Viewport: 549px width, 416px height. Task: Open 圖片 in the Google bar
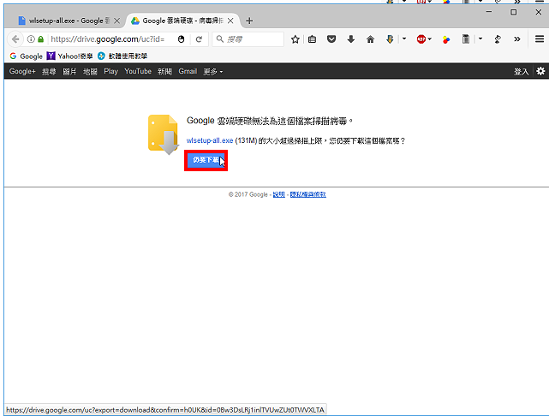tap(69, 71)
